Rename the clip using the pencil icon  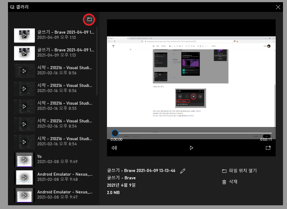tap(183, 171)
